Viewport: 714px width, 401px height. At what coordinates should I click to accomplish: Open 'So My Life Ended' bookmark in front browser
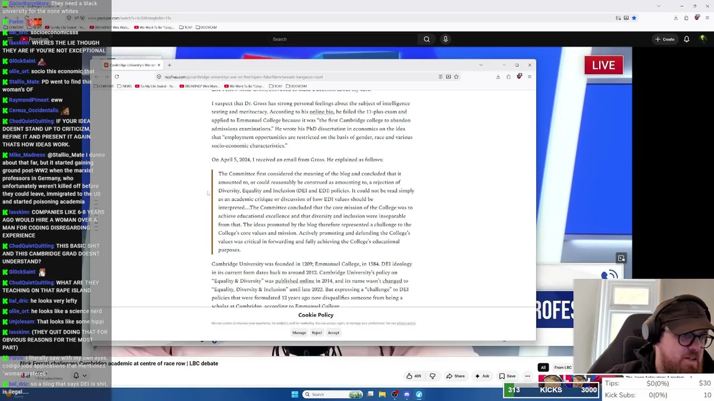(154, 86)
